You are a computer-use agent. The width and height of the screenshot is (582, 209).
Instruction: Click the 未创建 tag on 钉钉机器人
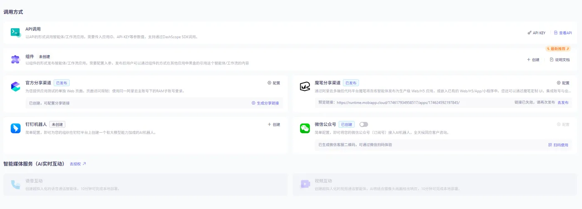tap(57, 124)
